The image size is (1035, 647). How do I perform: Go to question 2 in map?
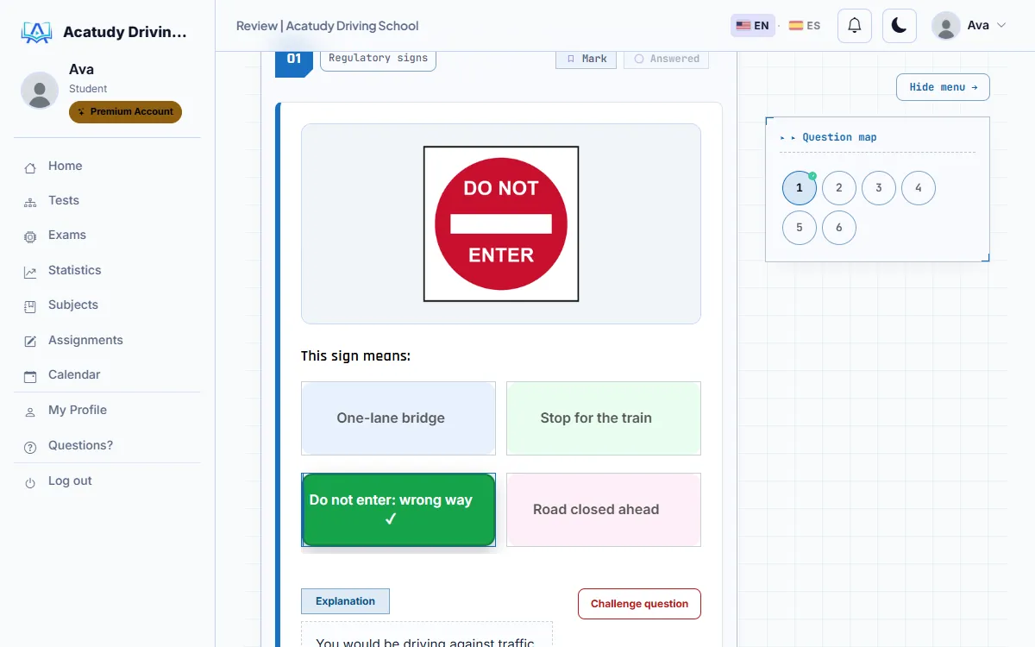click(x=839, y=188)
